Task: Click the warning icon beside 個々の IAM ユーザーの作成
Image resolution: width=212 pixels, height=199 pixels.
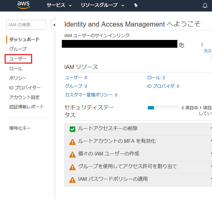Action: click(72, 154)
